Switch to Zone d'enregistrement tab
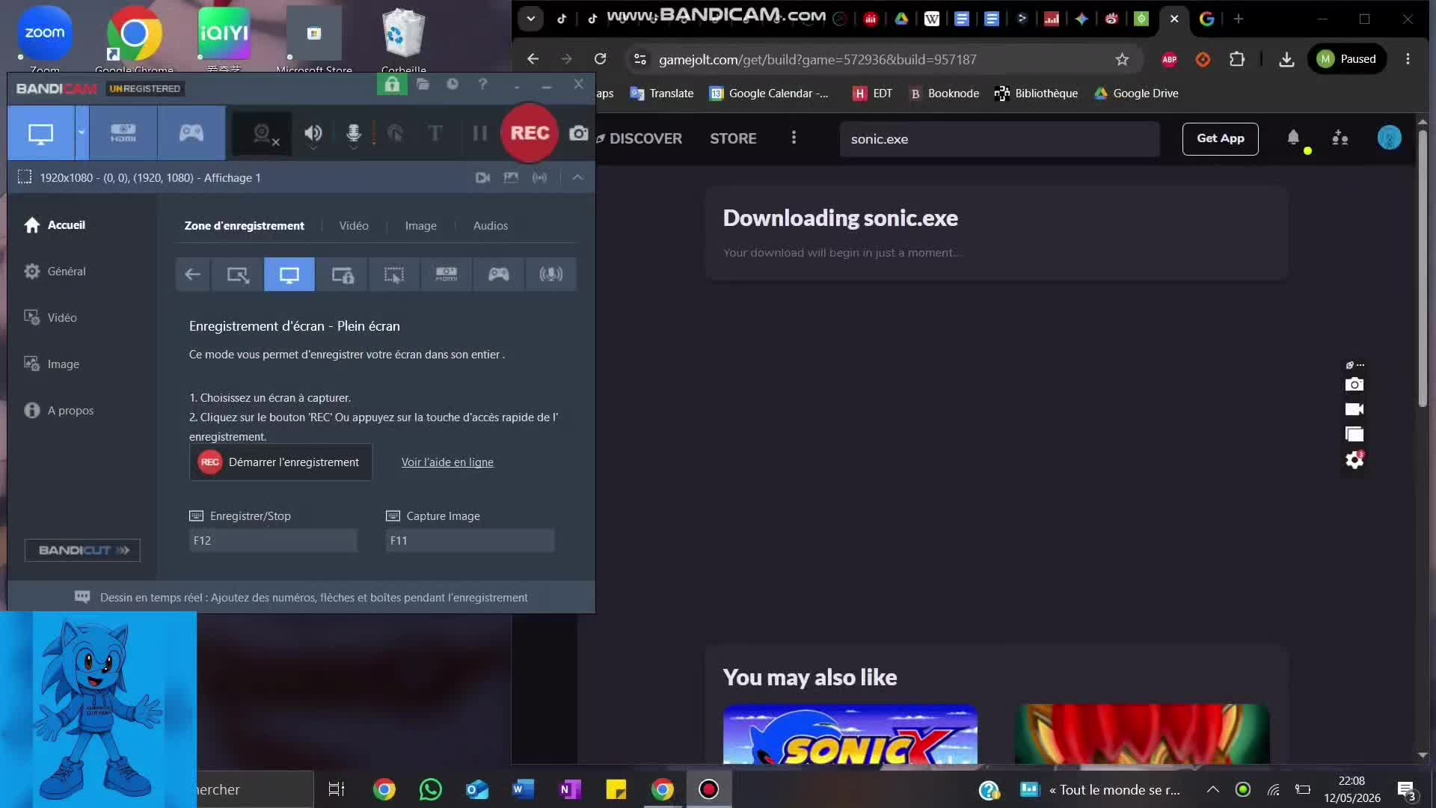This screenshot has height=808, width=1436. (x=245, y=226)
